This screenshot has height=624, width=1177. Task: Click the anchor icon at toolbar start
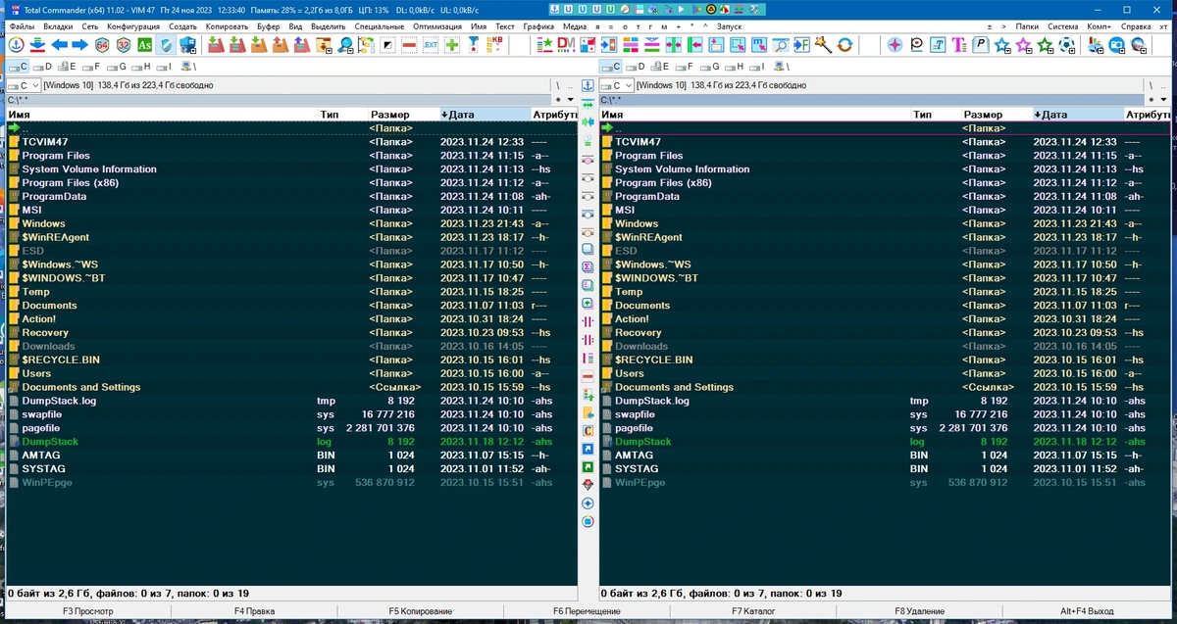[17, 45]
